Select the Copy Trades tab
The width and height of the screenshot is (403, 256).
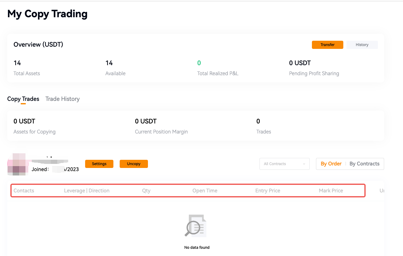(x=23, y=99)
